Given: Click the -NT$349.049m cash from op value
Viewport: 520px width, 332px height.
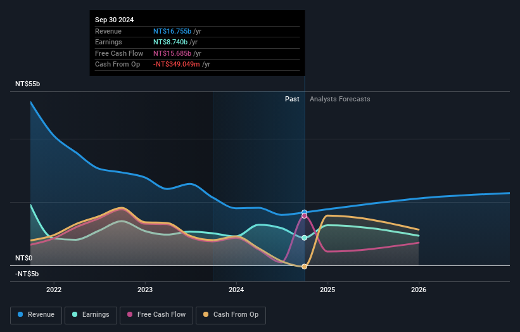Looking at the screenshot, I should pyautogui.click(x=177, y=65).
